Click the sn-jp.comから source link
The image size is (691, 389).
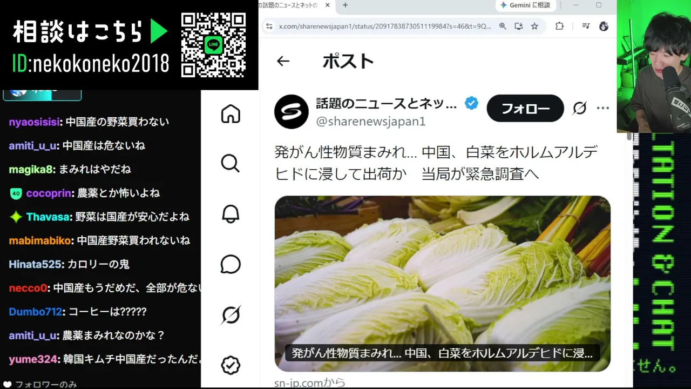(x=309, y=383)
